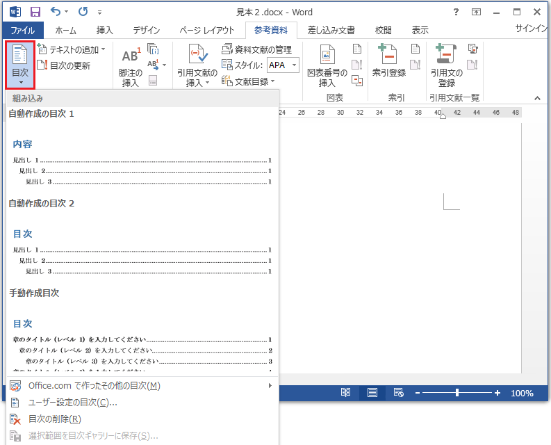
Task: Click the 引用文の登録 mark citation icon
Action: tap(446, 55)
